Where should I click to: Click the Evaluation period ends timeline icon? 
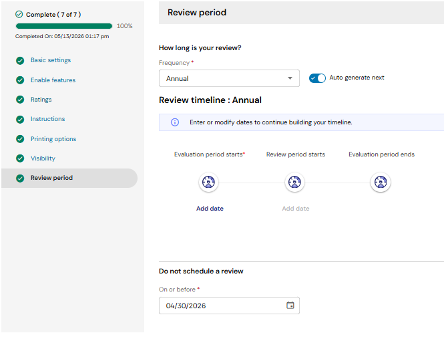(381, 182)
